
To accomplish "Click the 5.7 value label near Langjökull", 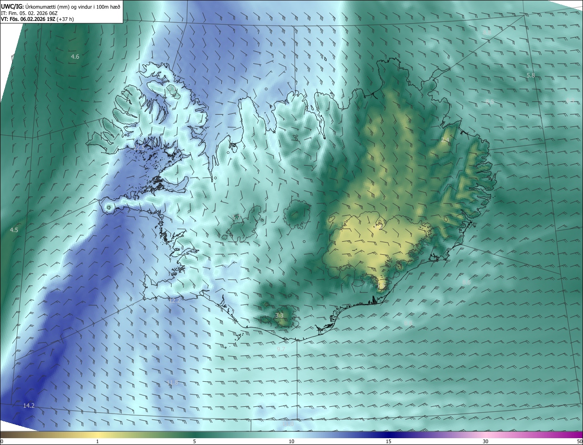I will [x=236, y=217].
